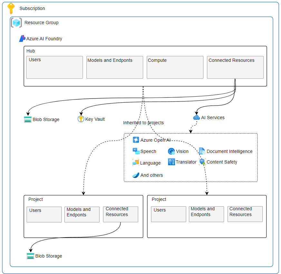Select 'Models and Endponts' box in left Project
Screen dimensions: 281x274
(82, 214)
